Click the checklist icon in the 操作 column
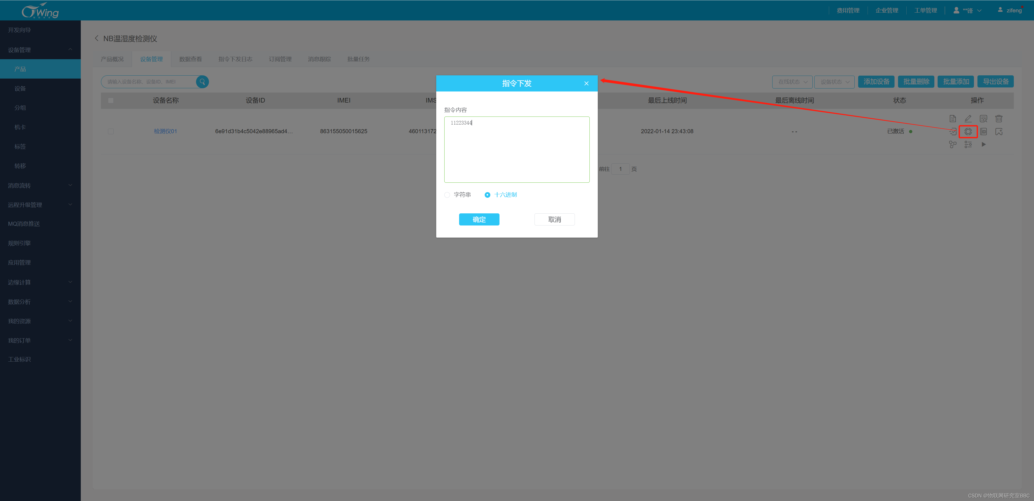This screenshot has width=1034, height=501. (x=952, y=132)
